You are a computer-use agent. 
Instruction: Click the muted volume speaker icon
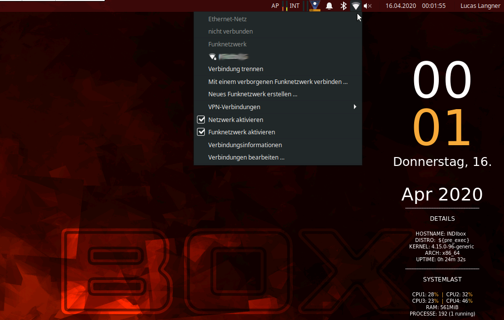point(368,6)
